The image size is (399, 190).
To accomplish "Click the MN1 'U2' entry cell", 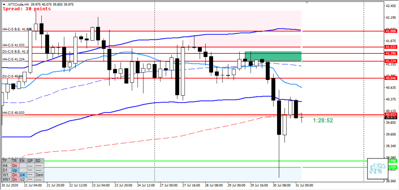I will point(23,180).
